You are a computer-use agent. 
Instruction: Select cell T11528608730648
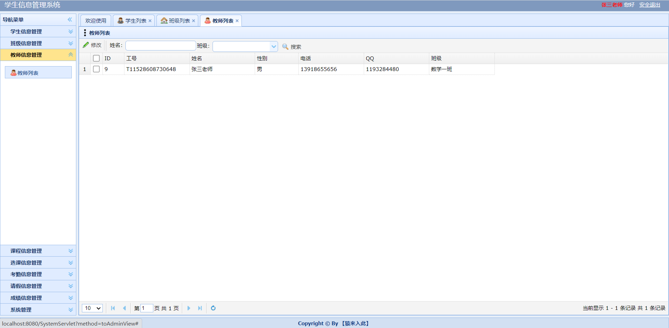click(x=157, y=69)
